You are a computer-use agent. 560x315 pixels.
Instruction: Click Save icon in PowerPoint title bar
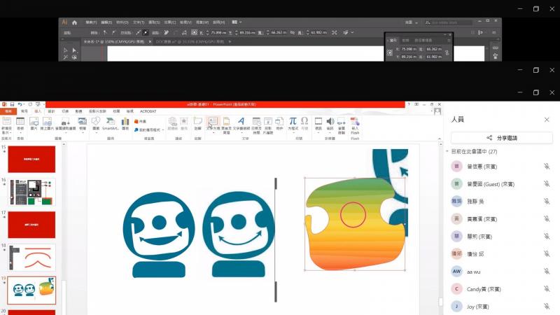point(12,104)
